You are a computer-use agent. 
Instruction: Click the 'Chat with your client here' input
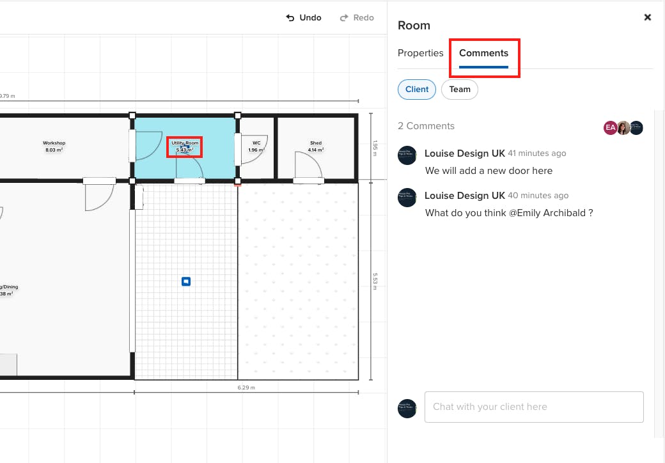534,407
